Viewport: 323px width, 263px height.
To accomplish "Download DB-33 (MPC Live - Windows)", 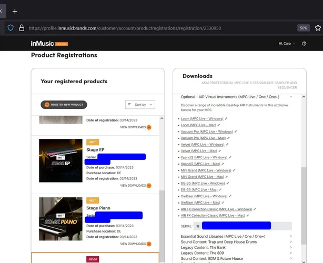I will pos(203,183).
